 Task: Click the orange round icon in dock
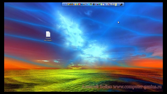[75, 4]
